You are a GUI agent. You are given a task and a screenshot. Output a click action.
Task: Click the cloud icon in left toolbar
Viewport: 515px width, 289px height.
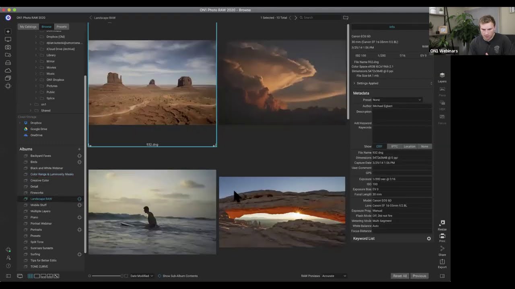[x=8, y=70]
